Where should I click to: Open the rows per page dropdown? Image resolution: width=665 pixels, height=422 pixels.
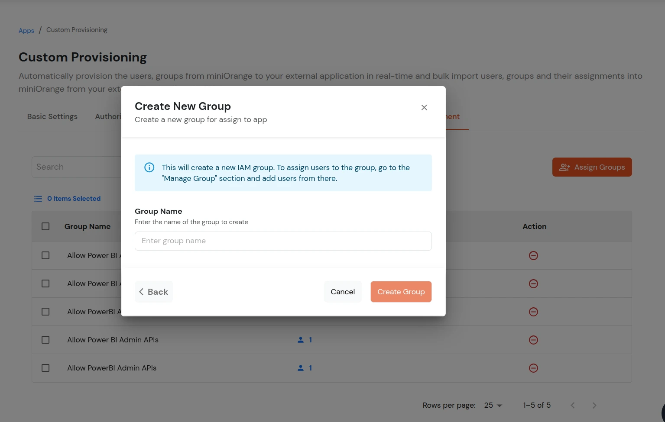click(x=493, y=405)
